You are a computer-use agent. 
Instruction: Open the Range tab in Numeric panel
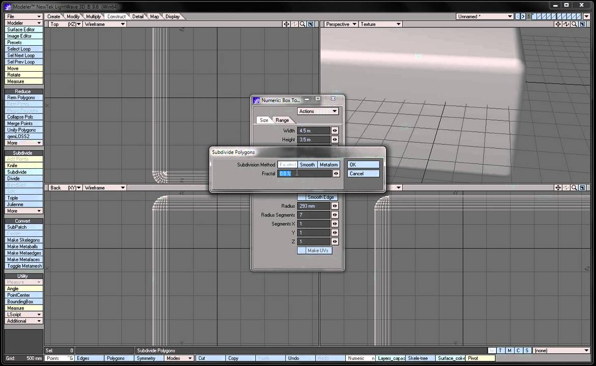(x=282, y=120)
